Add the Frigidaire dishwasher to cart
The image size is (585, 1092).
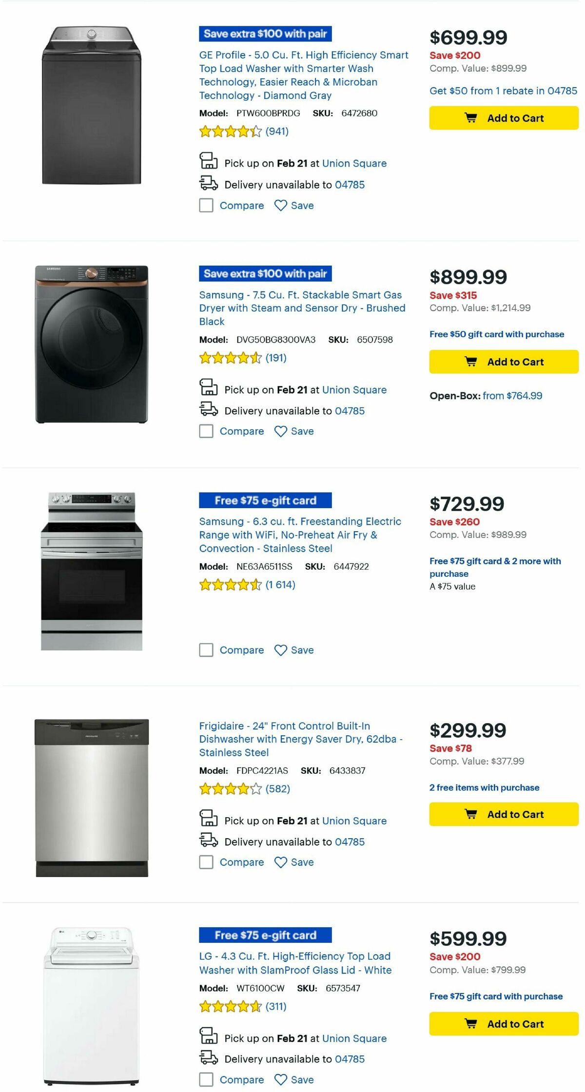[x=504, y=814]
